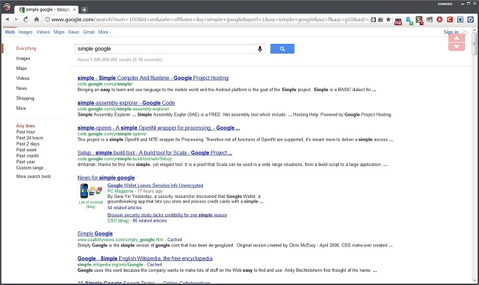Open the blue extension with green 0 badge
Image resolution: width=479 pixels, height=285 pixels.
409,21
